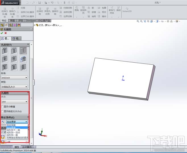
Task: Switch to the 模型 bottom tab
Action: [17, 147]
